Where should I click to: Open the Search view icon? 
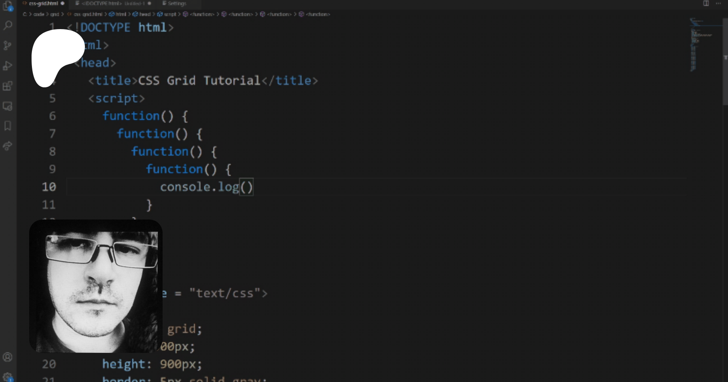pyautogui.click(x=8, y=25)
